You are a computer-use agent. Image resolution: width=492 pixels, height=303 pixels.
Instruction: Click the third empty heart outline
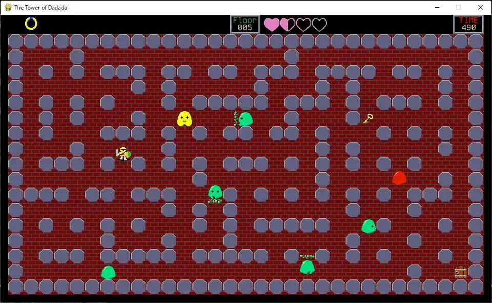303,25
